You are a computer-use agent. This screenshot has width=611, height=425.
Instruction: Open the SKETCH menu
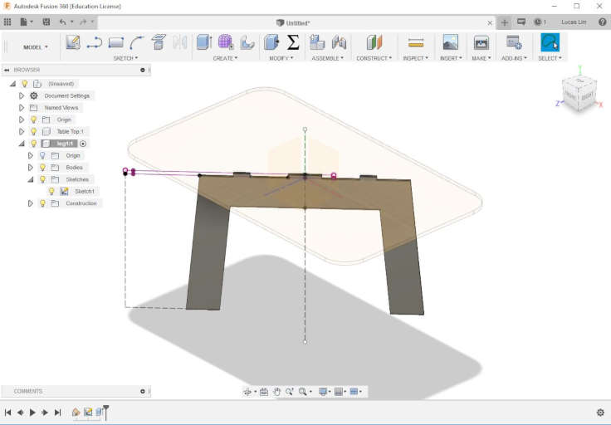click(x=125, y=58)
